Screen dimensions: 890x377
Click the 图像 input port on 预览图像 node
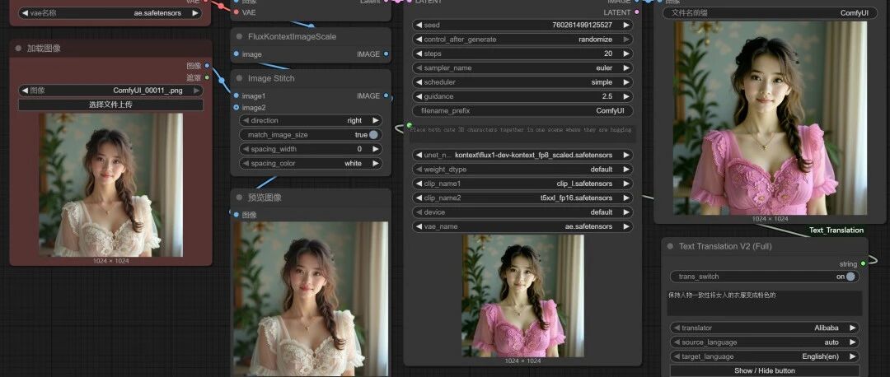pyautogui.click(x=237, y=214)
